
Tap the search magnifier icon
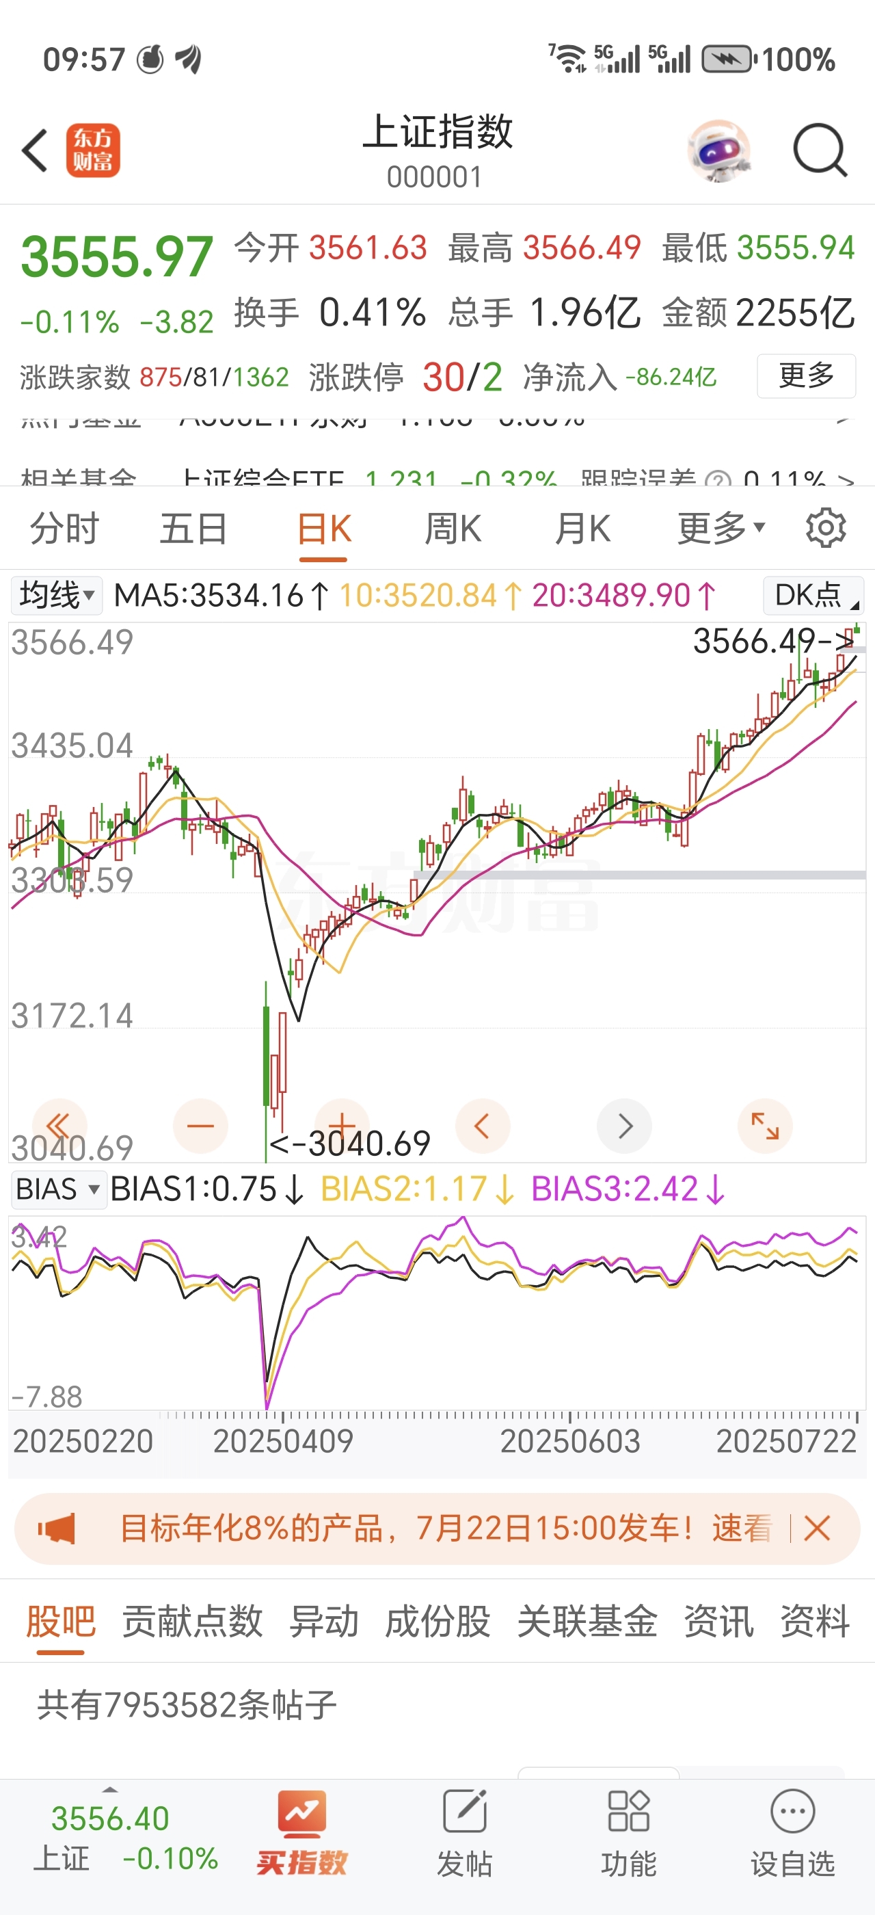click(820, 150)
